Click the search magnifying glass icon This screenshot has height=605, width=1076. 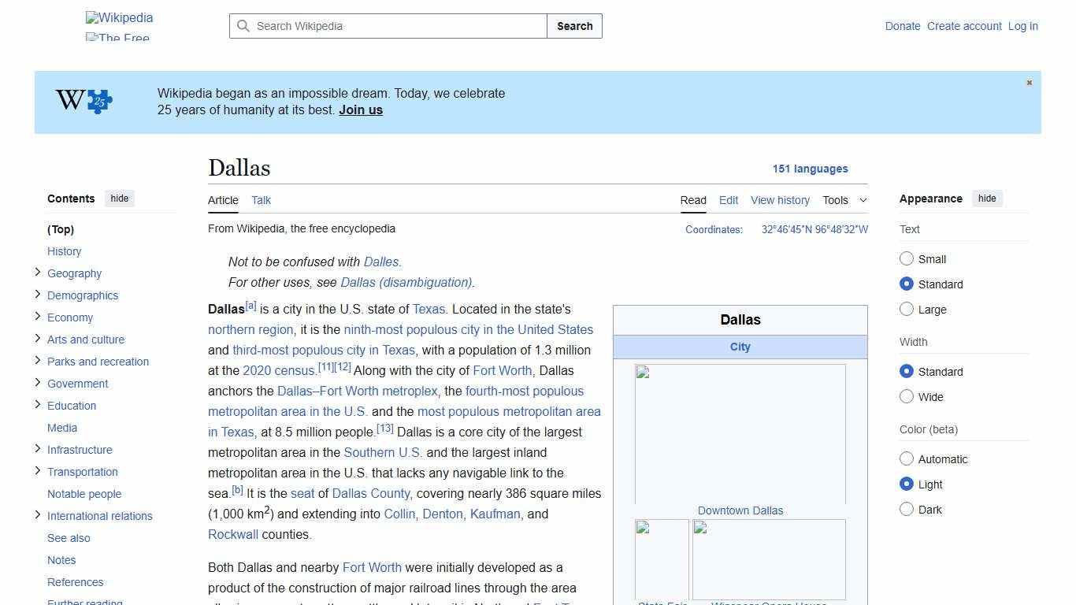(243, 26)
